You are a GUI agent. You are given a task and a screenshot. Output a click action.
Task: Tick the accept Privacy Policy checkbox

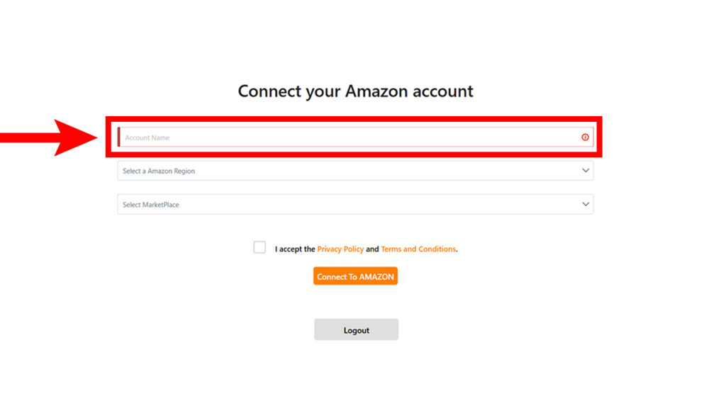click(259, 247)
